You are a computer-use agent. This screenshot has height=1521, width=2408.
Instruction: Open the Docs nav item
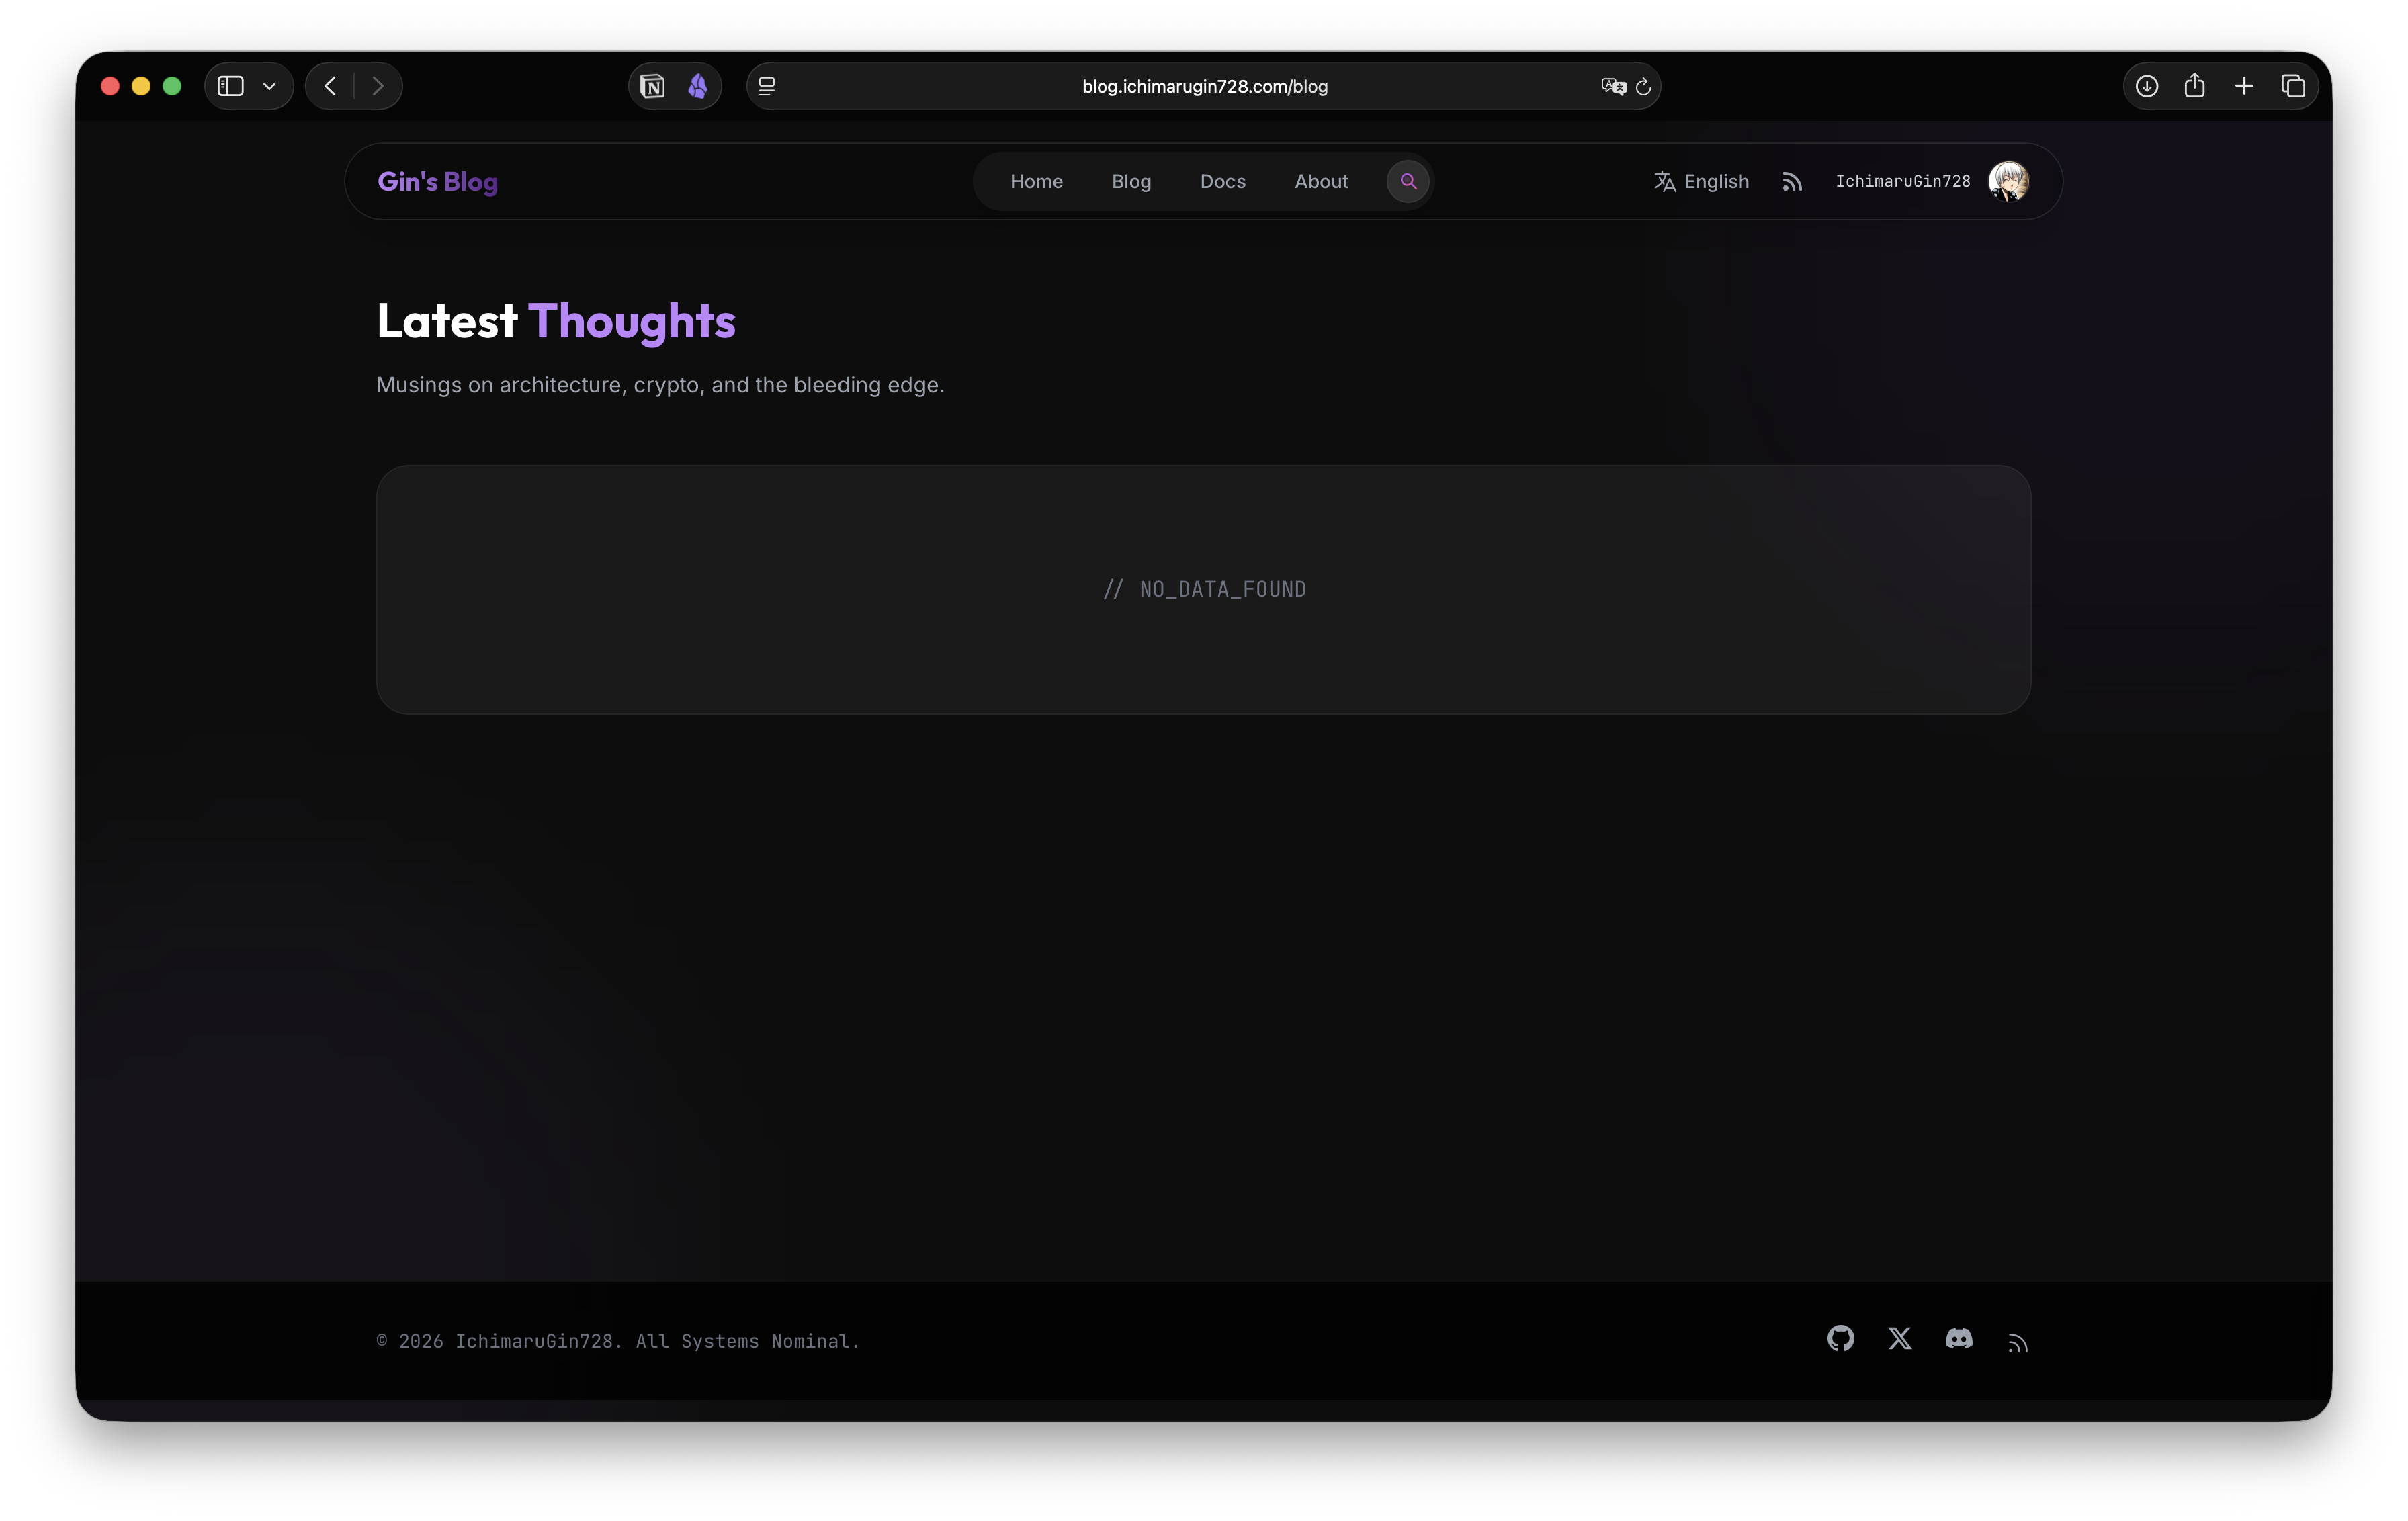tap(1222, 181)
